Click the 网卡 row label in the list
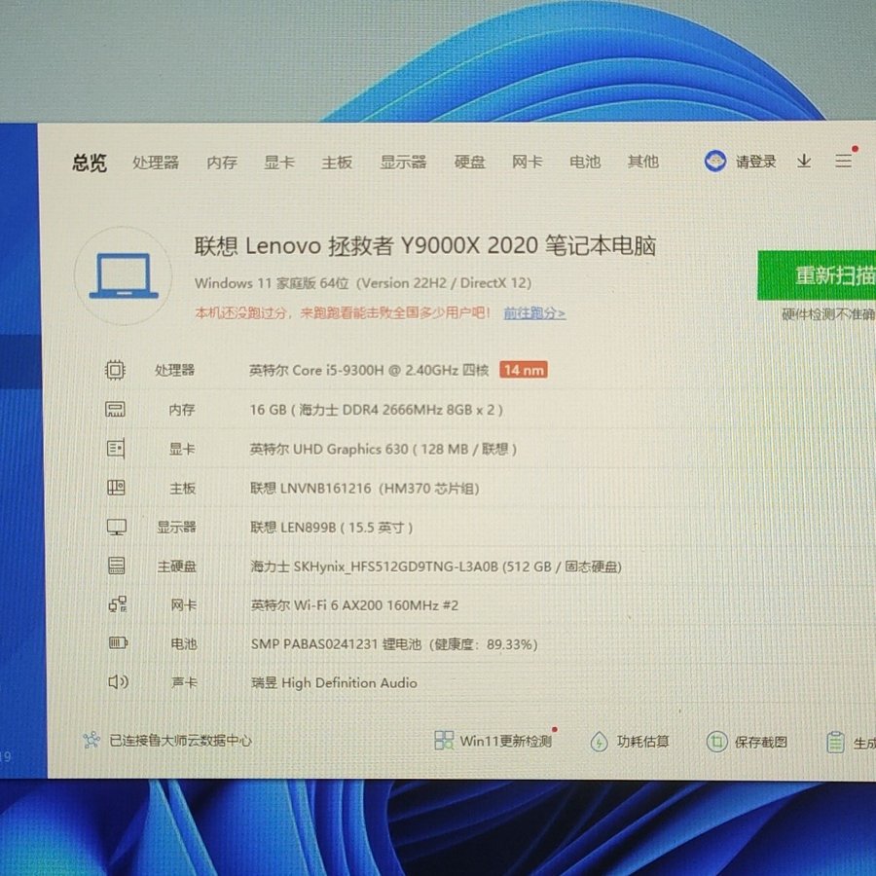876x876 pixels. pos(184,605)
